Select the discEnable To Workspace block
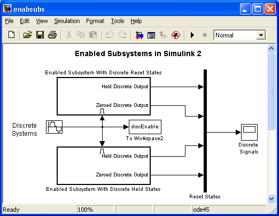279x216 pixels. pyautogui.click(x=145, y=127)
